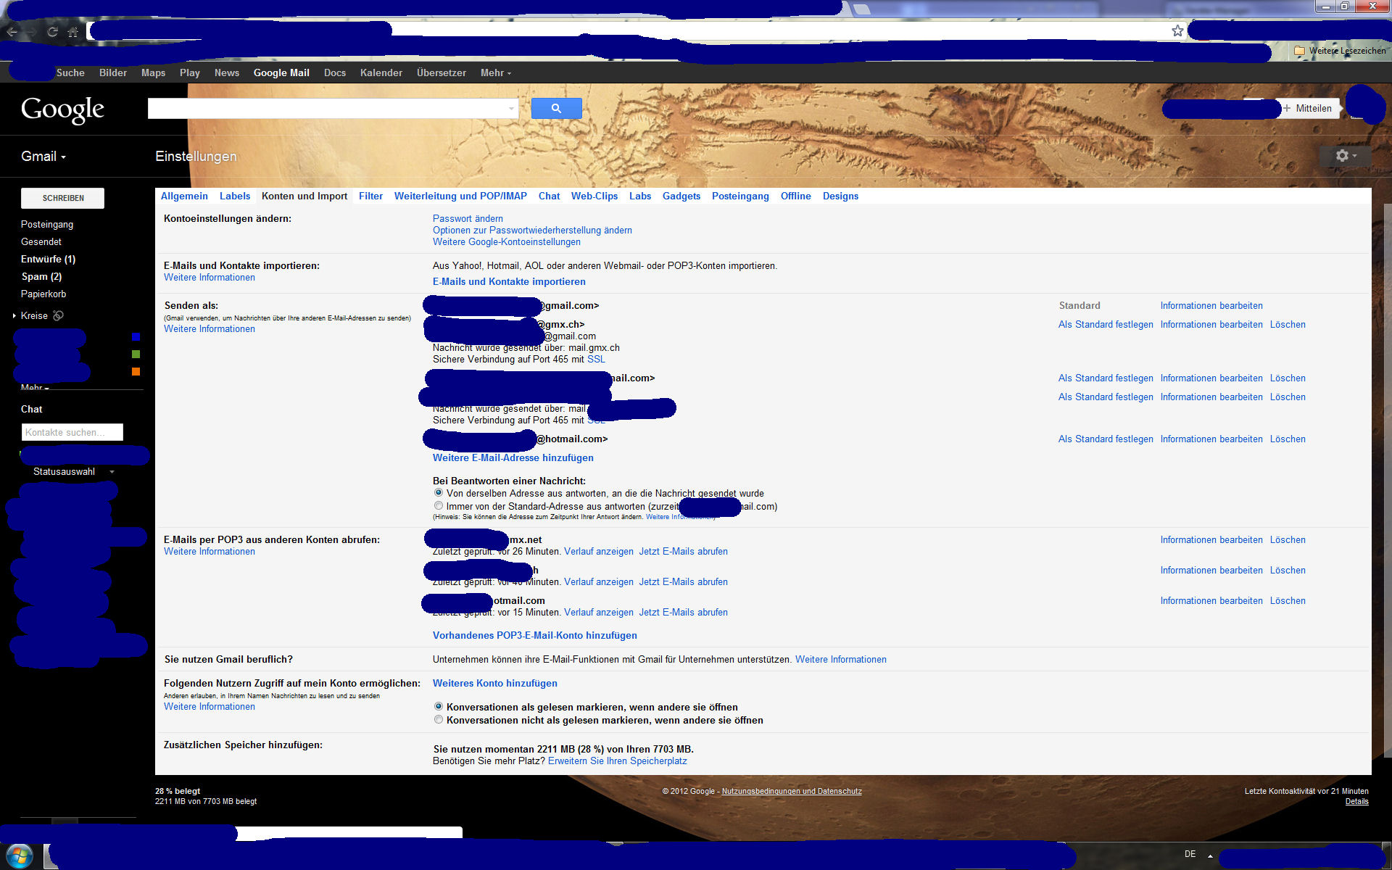Click the green label color swatch

point(136,354)
